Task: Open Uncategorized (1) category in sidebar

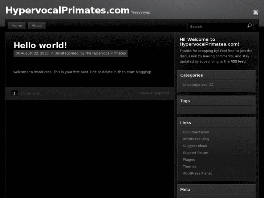Action: pyautogui.click(x=198, y=85)
